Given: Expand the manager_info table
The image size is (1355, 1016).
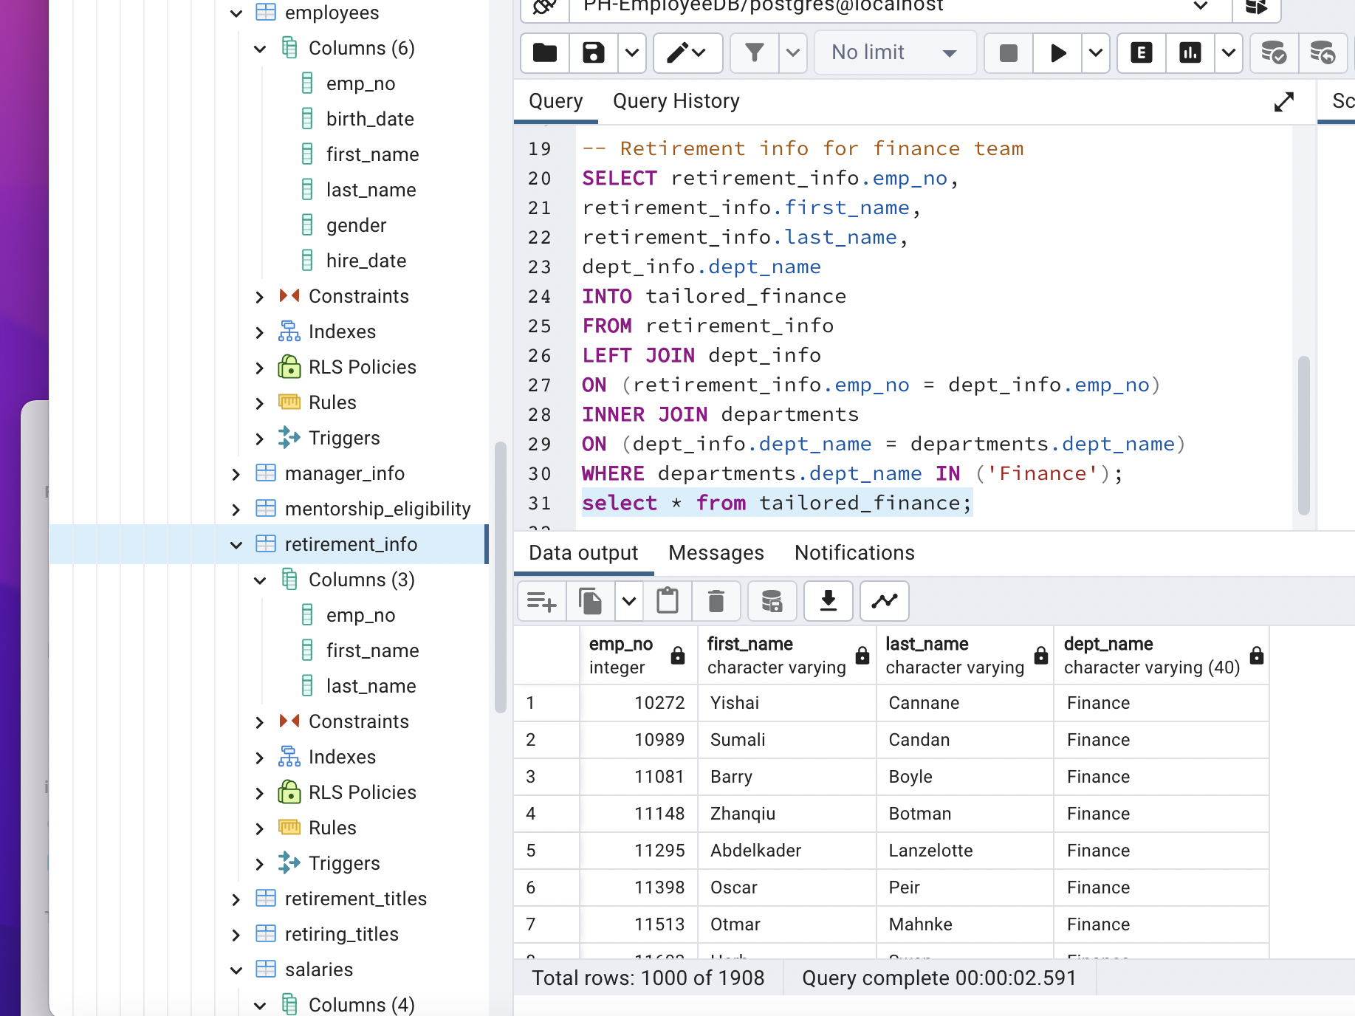Looking at the screenshot, I should [236, 473].
